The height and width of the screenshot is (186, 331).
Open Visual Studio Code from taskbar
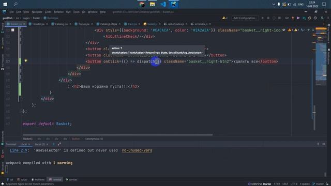tap(163, 4)
